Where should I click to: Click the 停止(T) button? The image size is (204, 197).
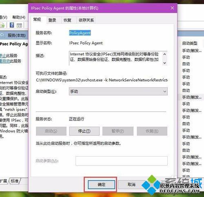point(84,131)
